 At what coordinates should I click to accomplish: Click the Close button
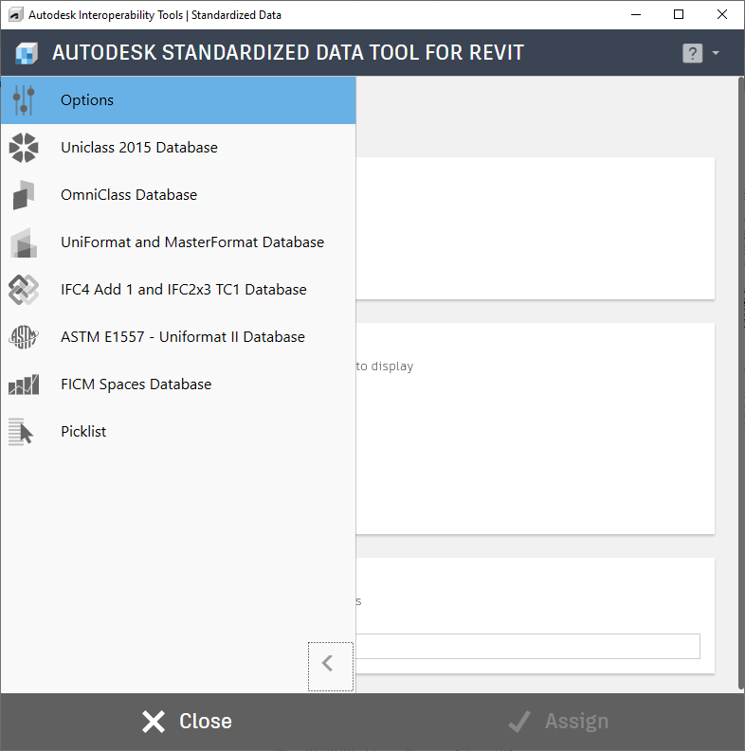187,722
